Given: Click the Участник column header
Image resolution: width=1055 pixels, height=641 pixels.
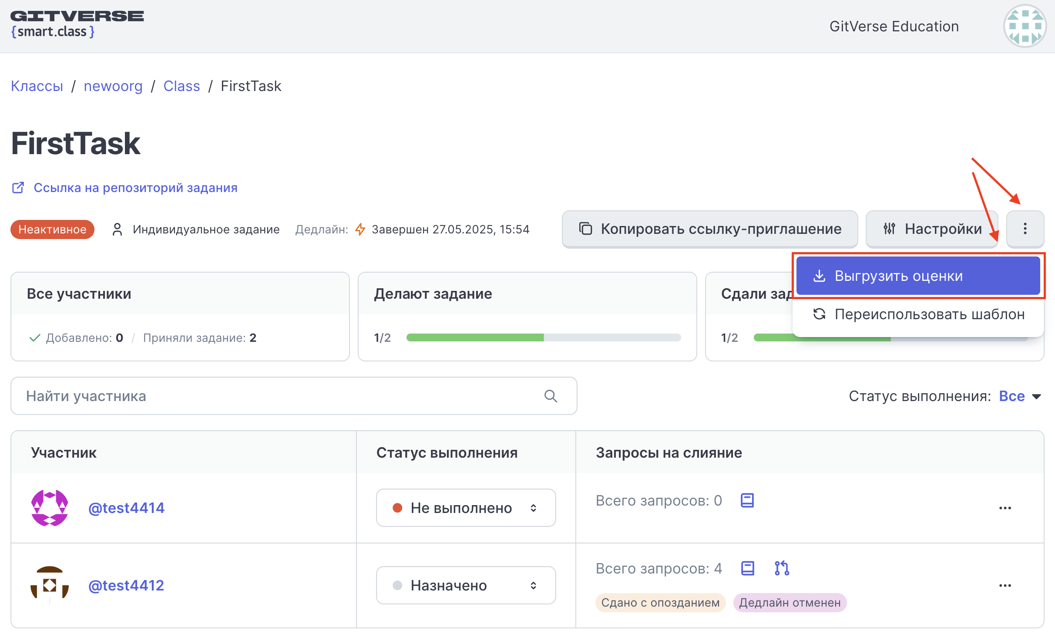Looking at the screenshot, I should [x=64, y=452].
